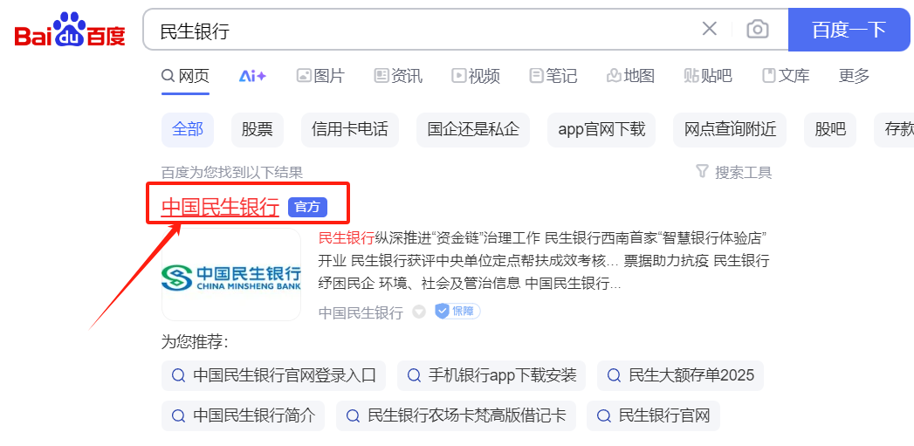Viewport: 914px width, 446px height.
Task: Search suggestion 民生大额存单2025
Action: click(x=680, y=375)
